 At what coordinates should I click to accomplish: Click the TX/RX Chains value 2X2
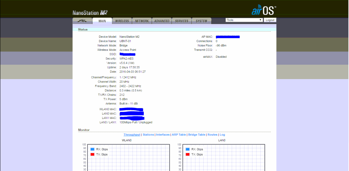[x=122, y=95]
